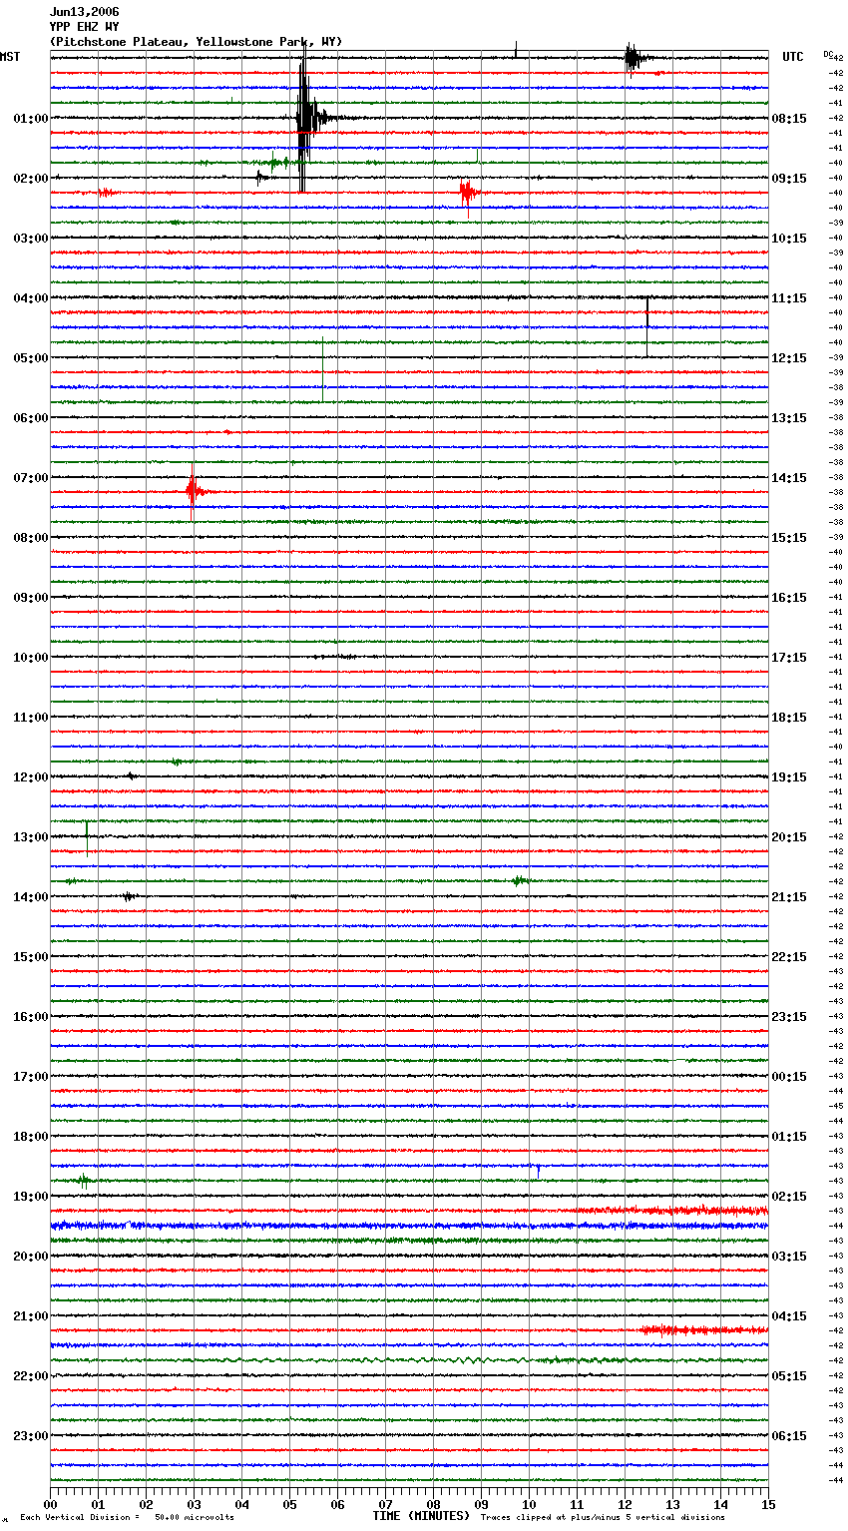Viewport: 848px width, 1531px height.
Task: Click the UTC time zone header
Action: [x=793, y=57]
